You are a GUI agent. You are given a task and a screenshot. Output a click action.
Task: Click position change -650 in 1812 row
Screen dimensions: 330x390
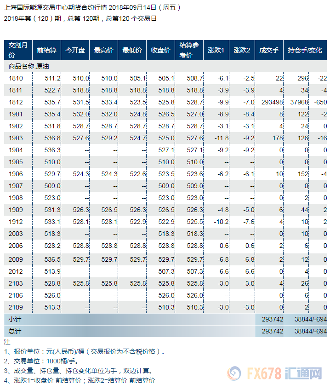[x=320, y=102]
